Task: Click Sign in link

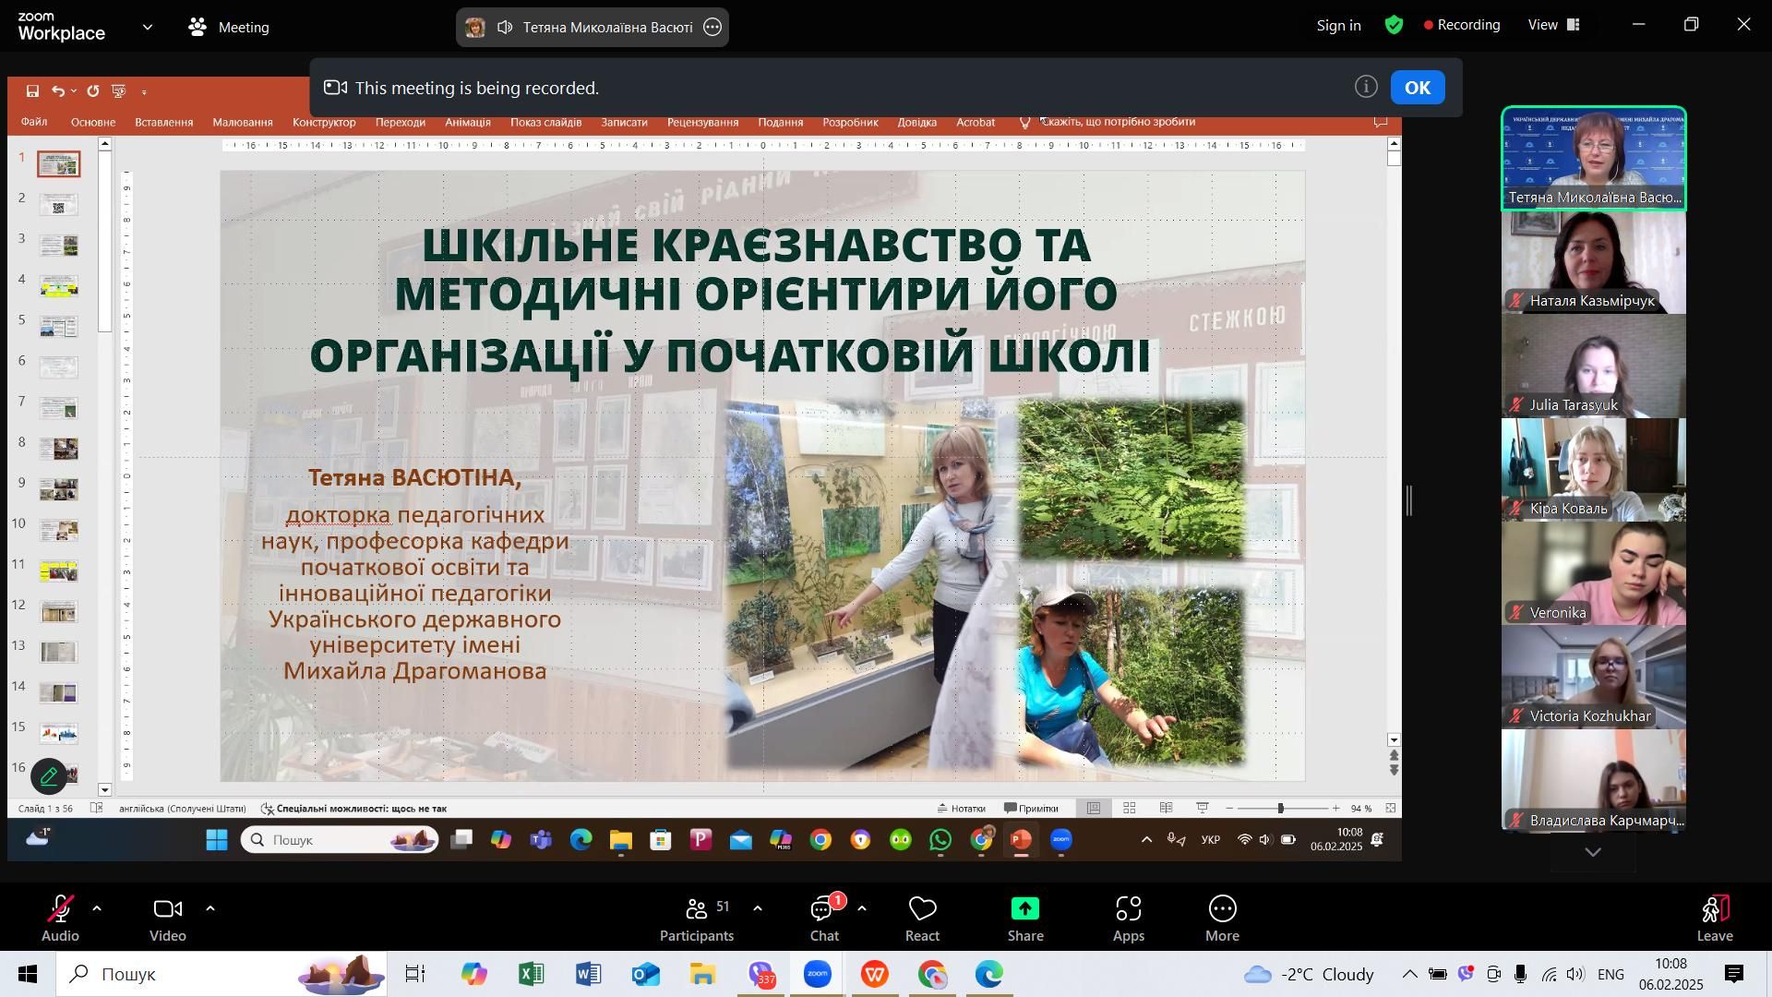Action: tap(1338, 26)
